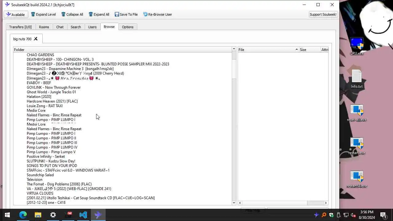
Task: Open Visual Studio Code from taskbar
Action: point(83,215)
